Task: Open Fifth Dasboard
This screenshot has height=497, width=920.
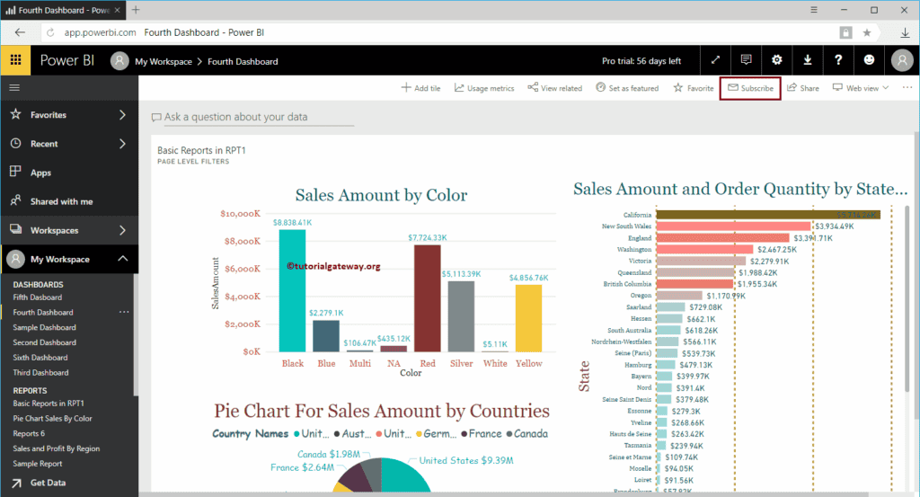Action: [38, 297]
